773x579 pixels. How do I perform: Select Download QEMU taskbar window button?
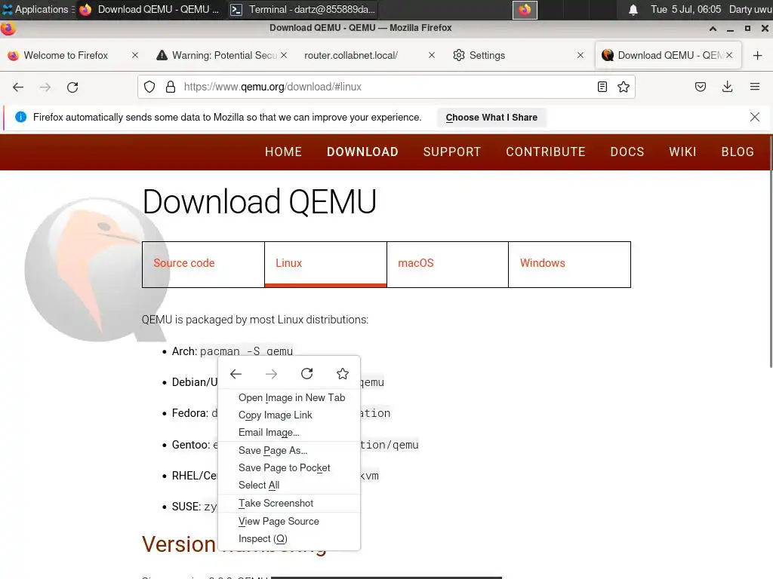pyautogui.click(x=150, y=9)
